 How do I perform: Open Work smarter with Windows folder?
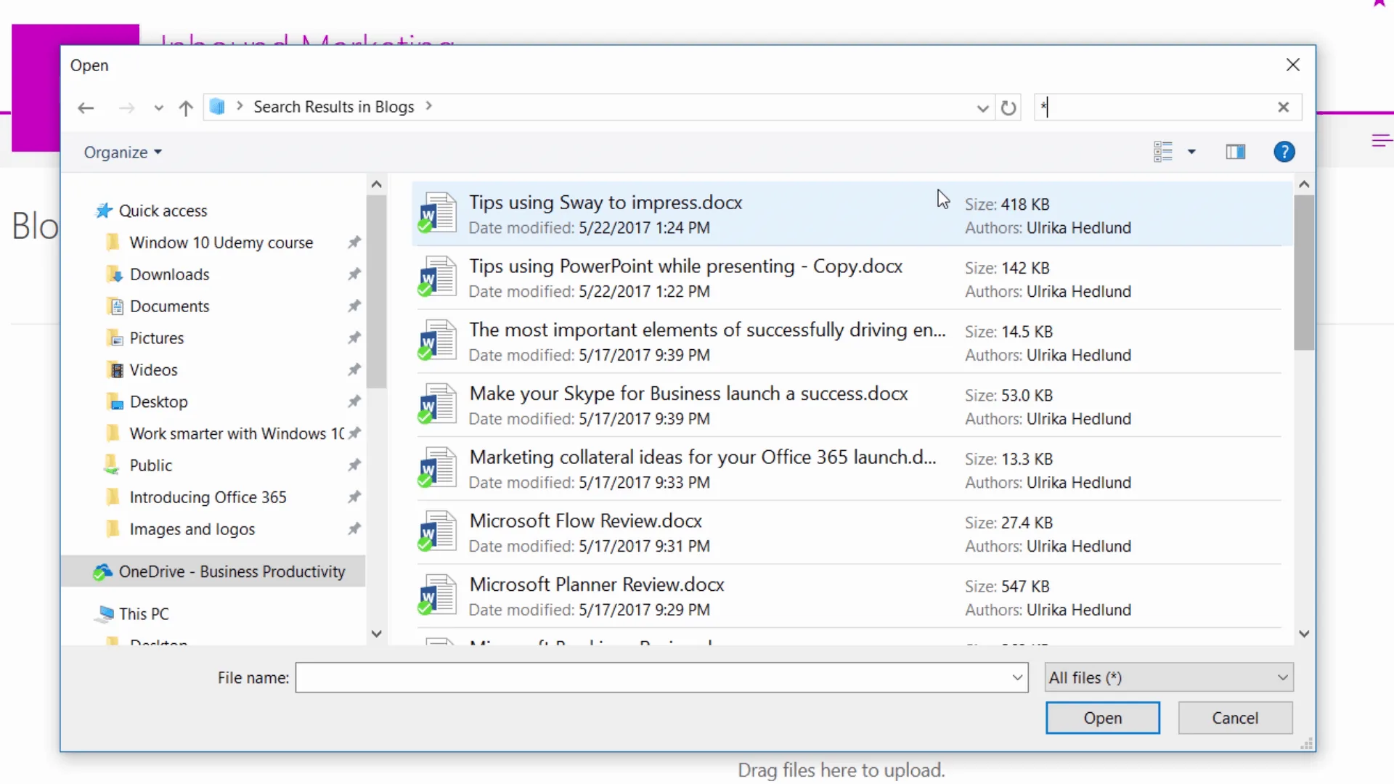coord(237,434)
